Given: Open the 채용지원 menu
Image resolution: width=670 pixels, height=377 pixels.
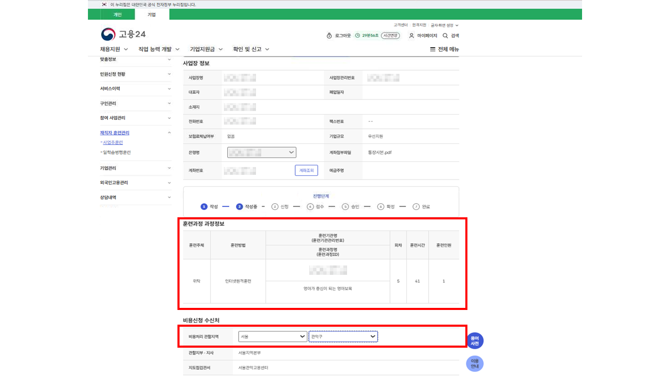Looking at the screenshot, I should (114, 49).
